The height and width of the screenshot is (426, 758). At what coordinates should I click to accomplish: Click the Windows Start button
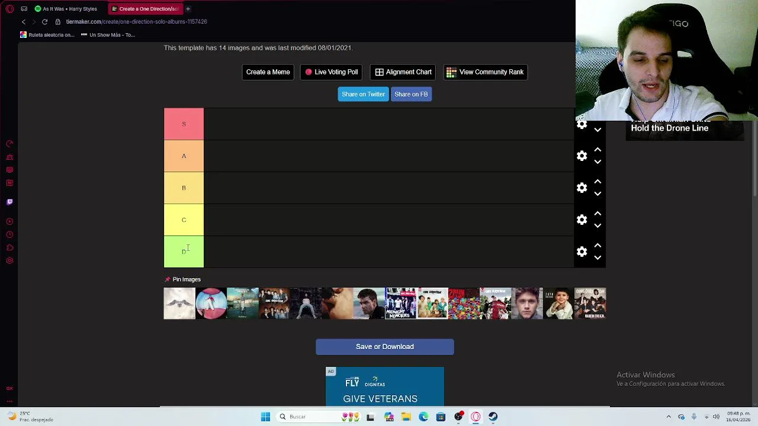pyautogui.click(x=265, y=417)
